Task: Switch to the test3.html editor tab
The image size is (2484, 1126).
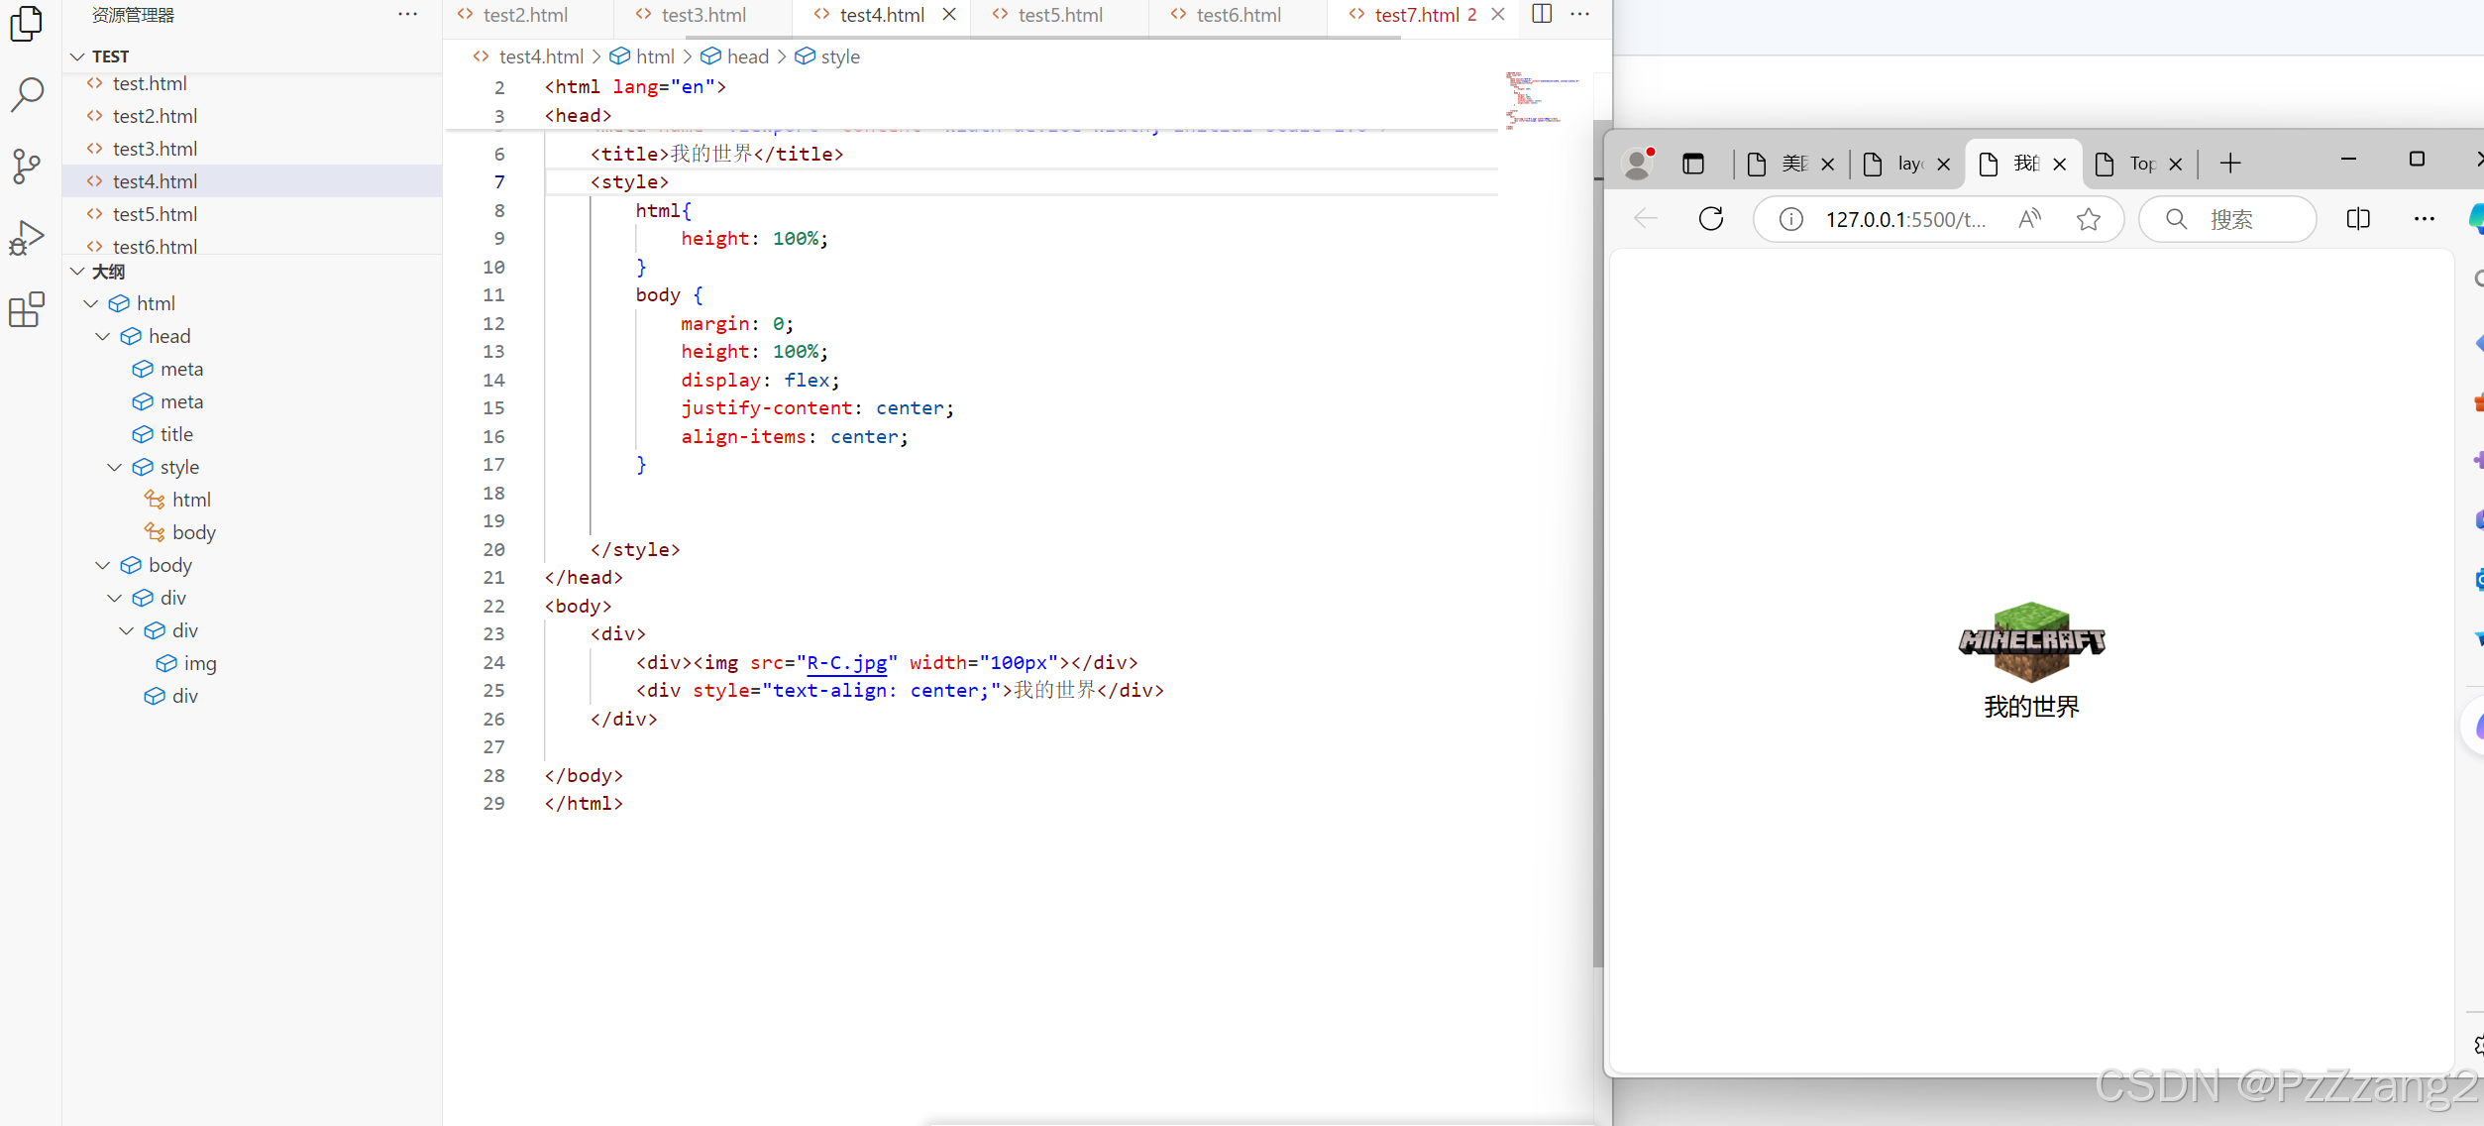Action: click(703, 16)
